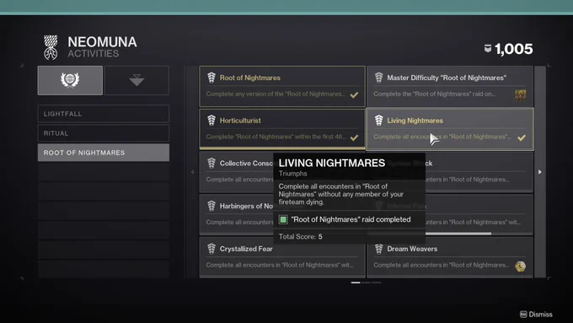Click the Root of Nightmares triumph icon
This screenshot has height=323, width=573.
[x=212, y=78]
